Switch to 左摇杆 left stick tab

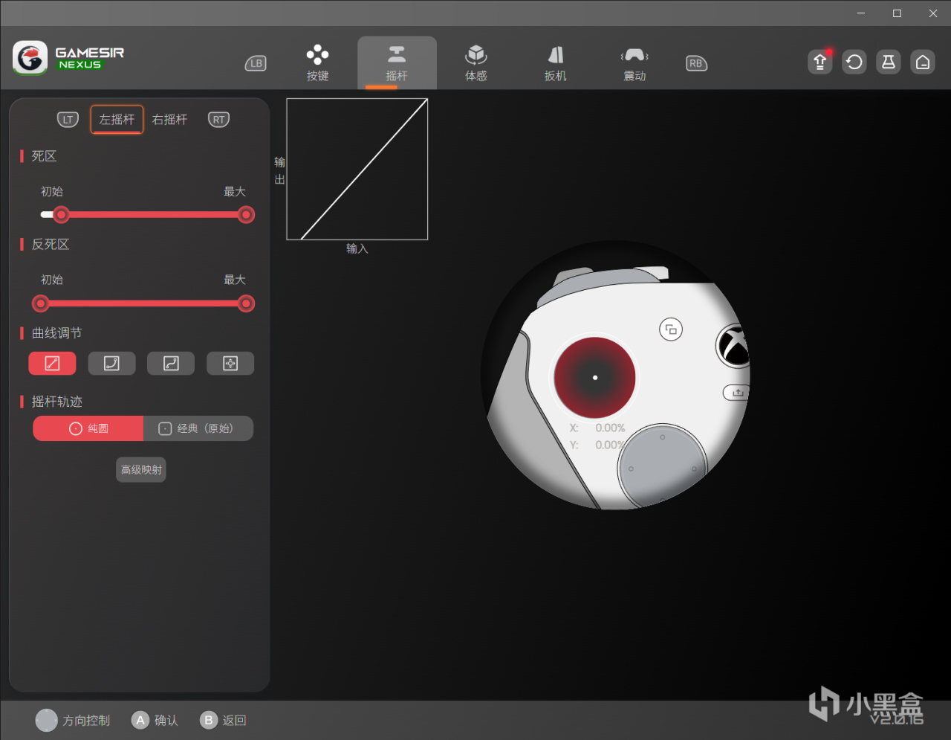(117, 119)
